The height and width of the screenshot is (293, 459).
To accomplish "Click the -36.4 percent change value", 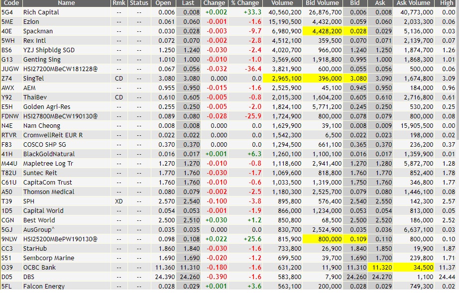I will [253, 69].
